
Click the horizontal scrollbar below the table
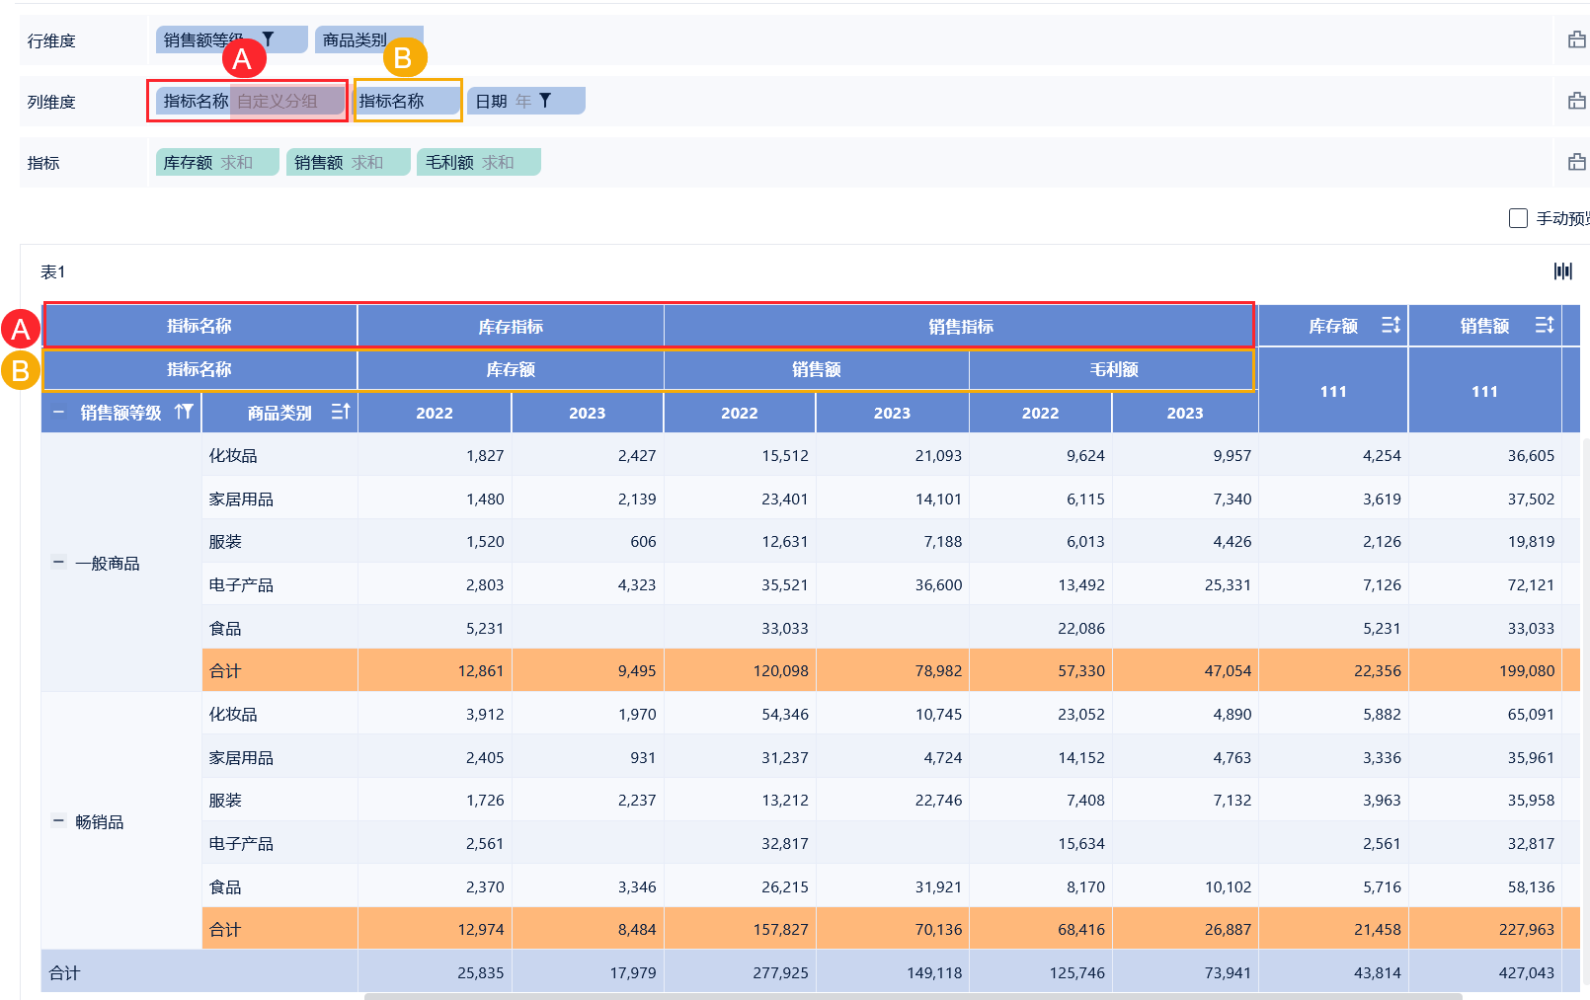pos(913,996)
